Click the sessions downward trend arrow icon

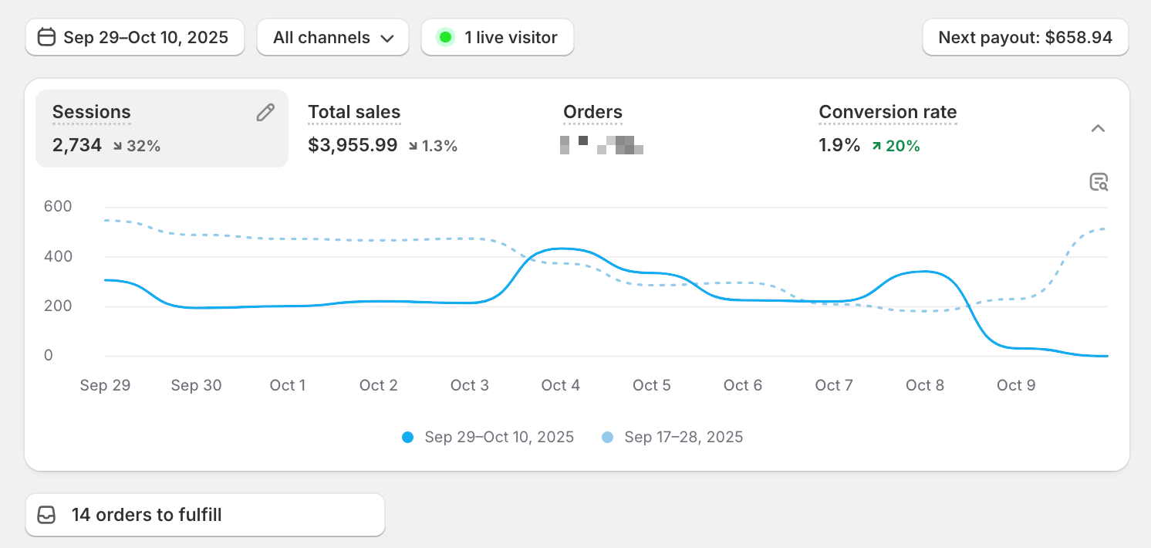tap(117, 146)
